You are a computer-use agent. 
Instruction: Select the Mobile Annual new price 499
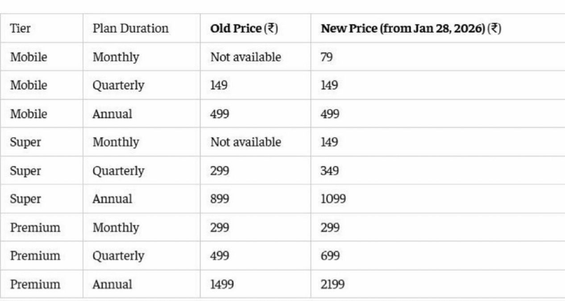click(330, 114)
